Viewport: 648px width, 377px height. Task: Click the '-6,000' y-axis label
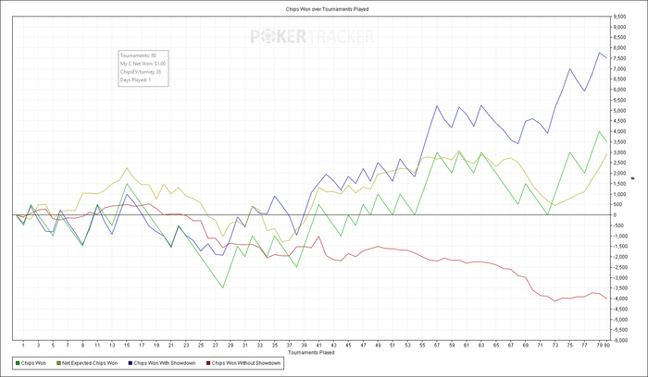[x=620, y=341]
